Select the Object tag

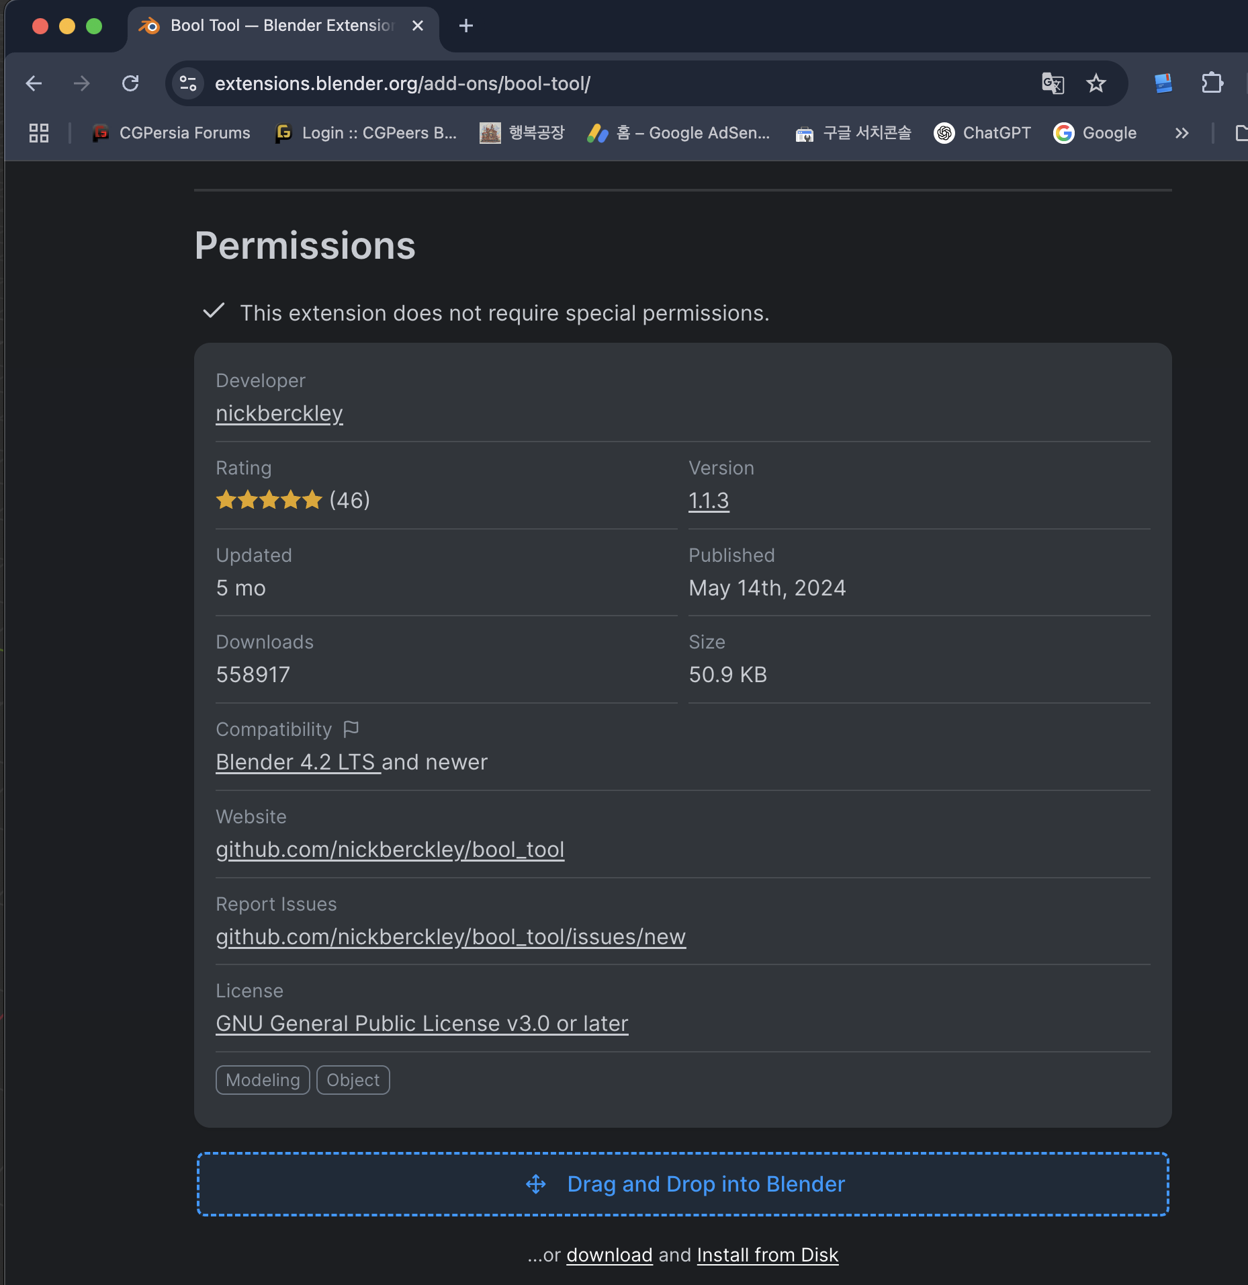pos(353,1080)
